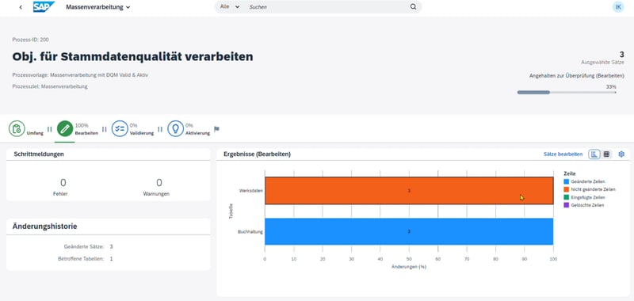This screenshot has width=634, height=301.
Task: Click pause marker after Bearbeiten step
Action: 105,129
